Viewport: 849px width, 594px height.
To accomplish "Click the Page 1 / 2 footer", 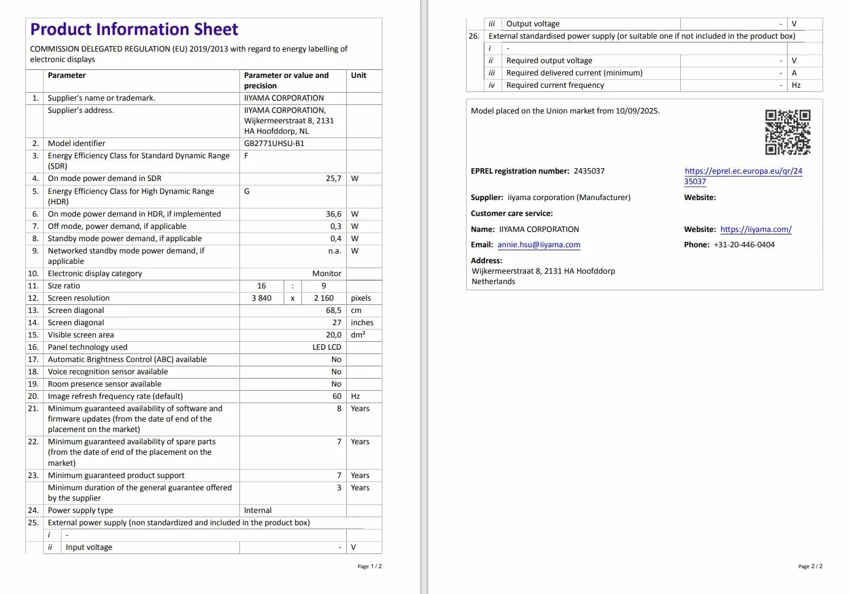I will [x=370, y=566].
